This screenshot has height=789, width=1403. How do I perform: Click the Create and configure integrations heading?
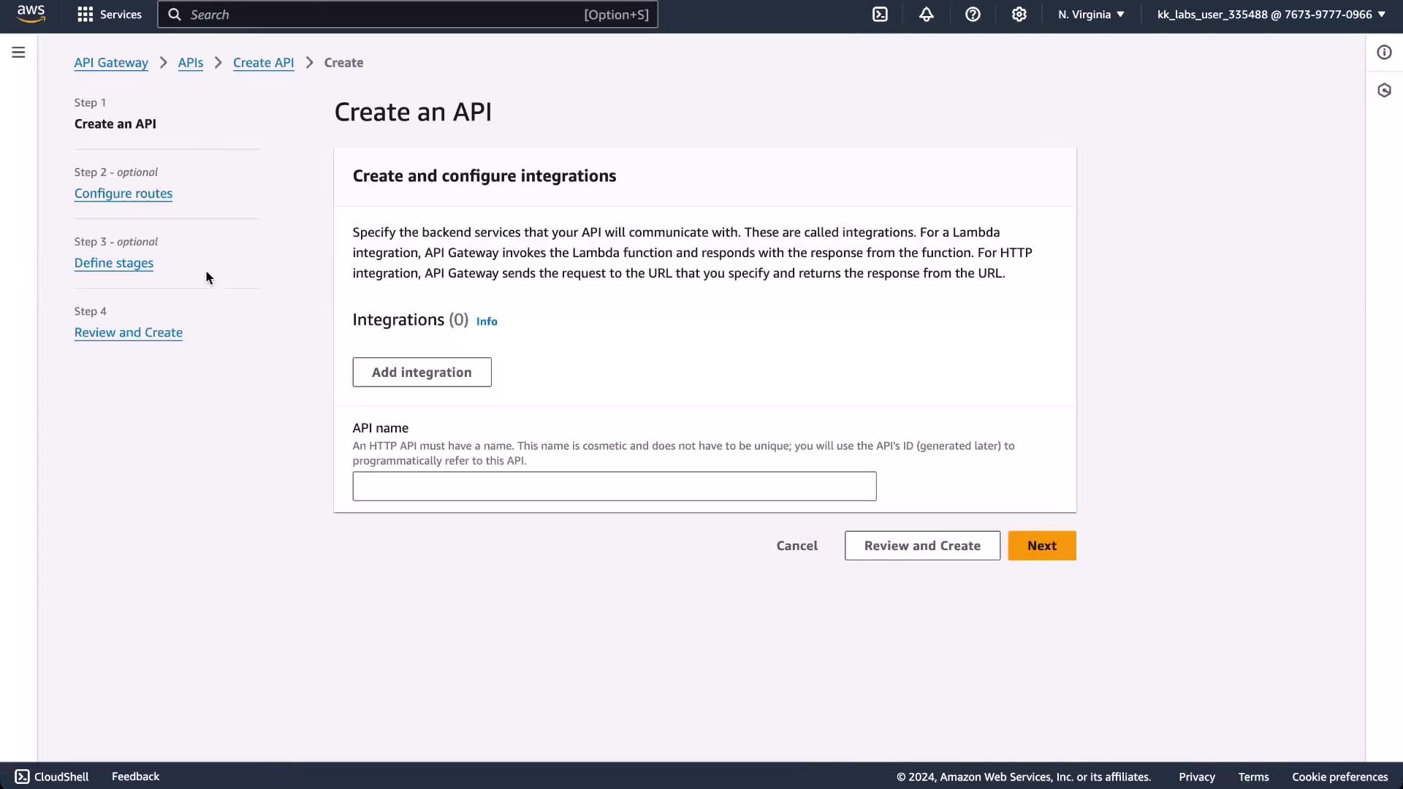(x=484, y=176)
